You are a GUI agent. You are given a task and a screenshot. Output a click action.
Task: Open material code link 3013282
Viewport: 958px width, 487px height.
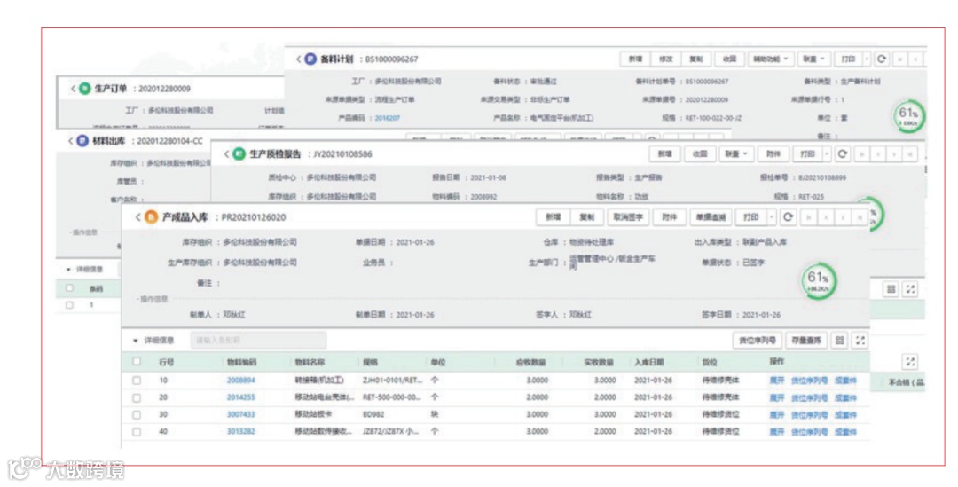(x=240, y=431)
